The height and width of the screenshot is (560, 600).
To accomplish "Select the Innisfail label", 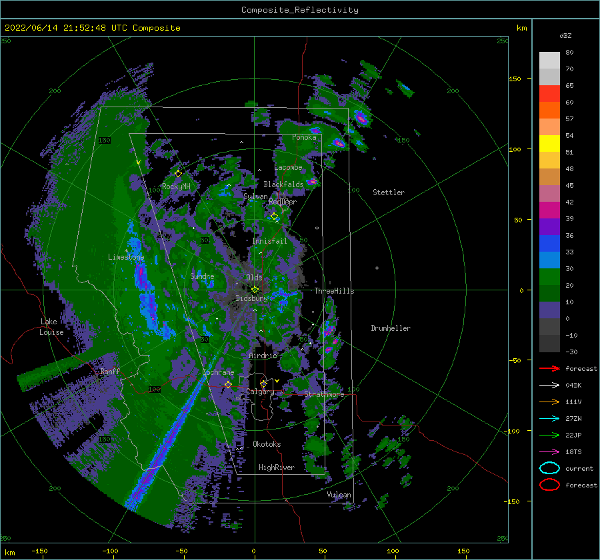I will click(x=270, y=241).
